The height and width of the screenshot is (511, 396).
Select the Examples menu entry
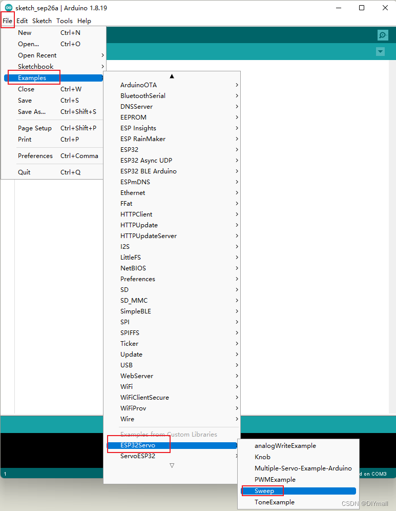tap(54, 78)
